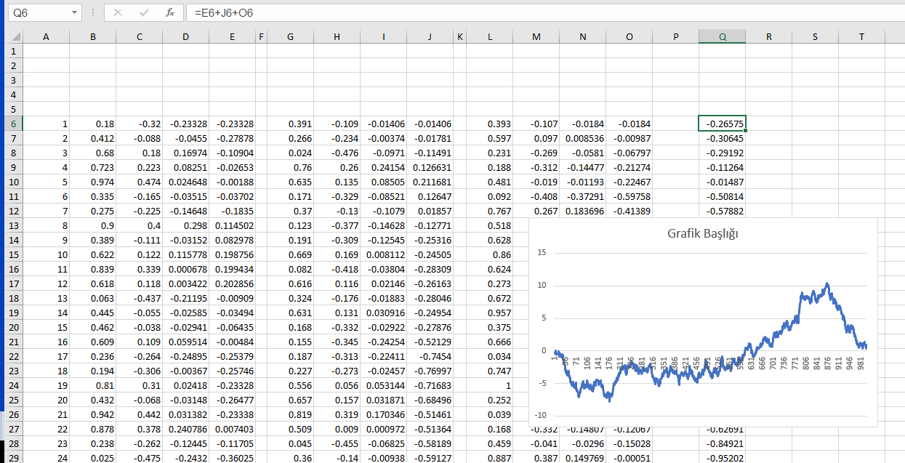
Task: Click the Insert Function fx icon
Action: [169, 13]
